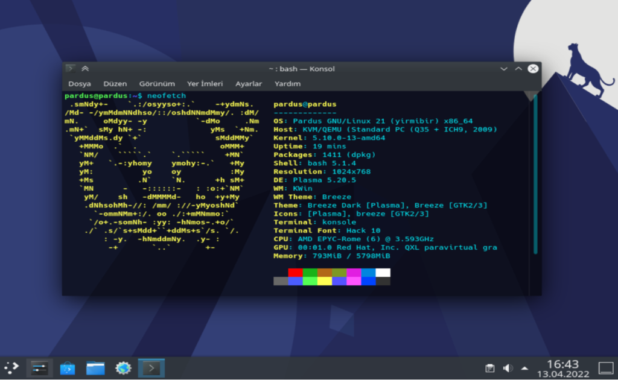Click the volume speaker tray icon
This screenshot has width=618, height=380.
coord(508,368)
